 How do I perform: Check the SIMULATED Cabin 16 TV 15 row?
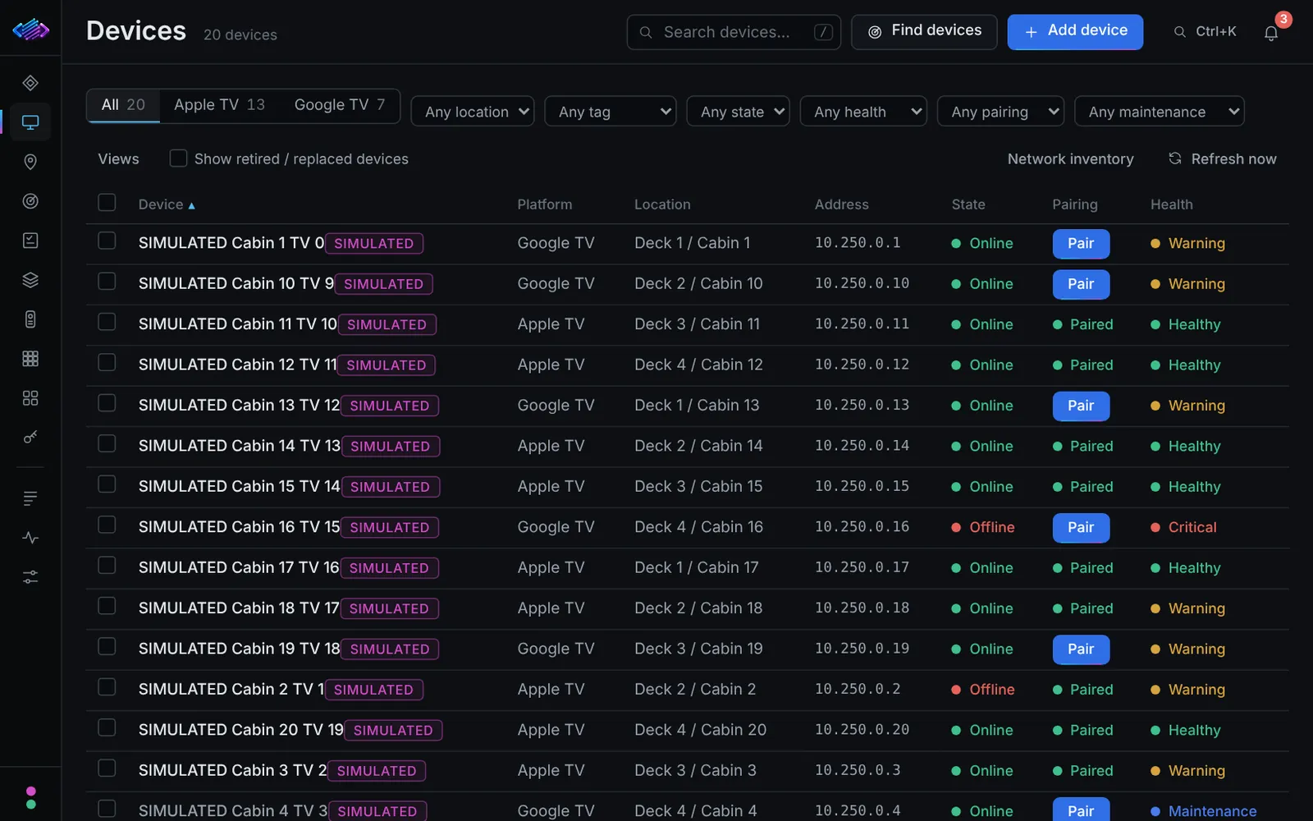coord(107,525)
